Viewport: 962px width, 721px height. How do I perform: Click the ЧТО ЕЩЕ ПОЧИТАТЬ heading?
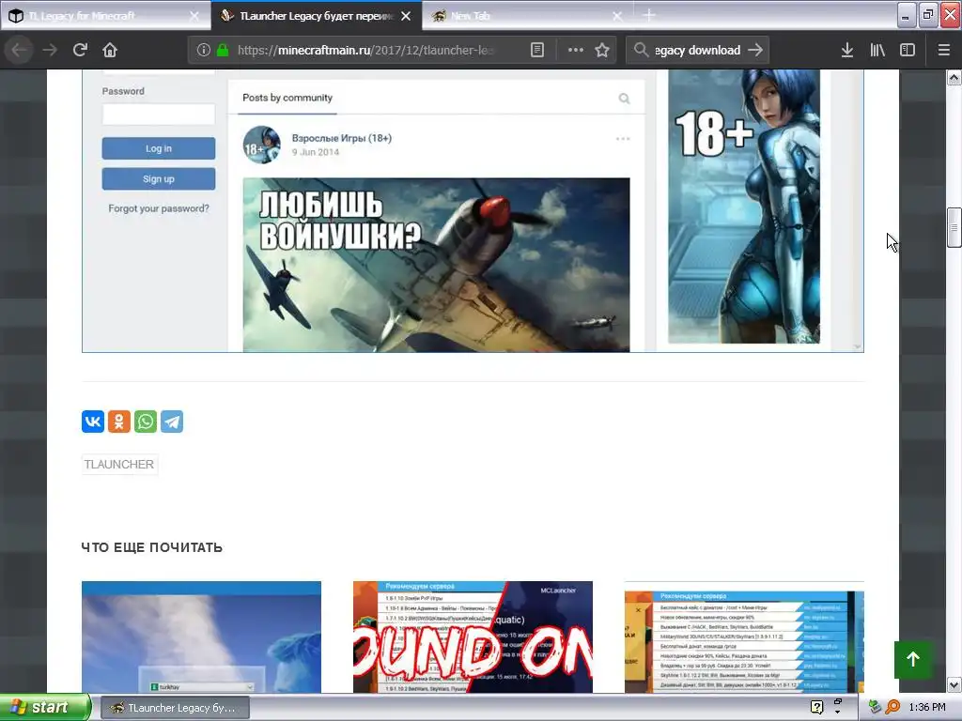pos(151,547)
